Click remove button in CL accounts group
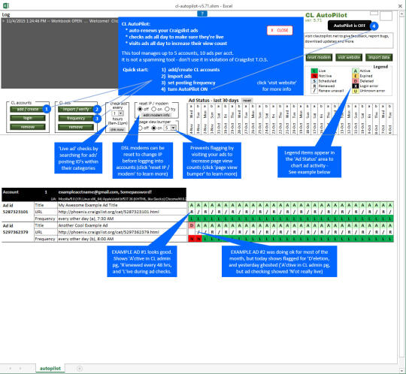 point(28,127)
